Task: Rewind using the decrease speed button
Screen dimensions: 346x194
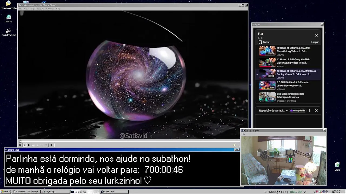Action: pos(37,145)
